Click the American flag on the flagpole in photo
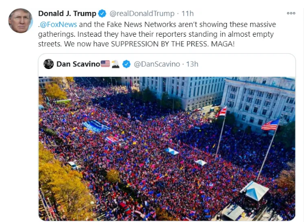The width and height of the screenshot is (304, 224). click(271, 125)
